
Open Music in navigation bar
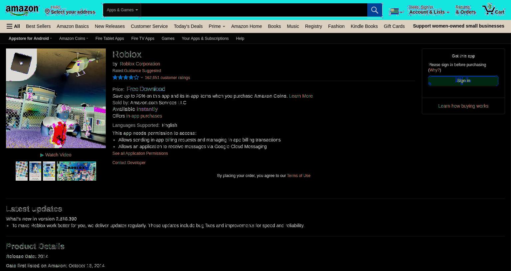(293, 26)
